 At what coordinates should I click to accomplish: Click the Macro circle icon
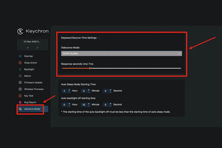tap(20, 76)
